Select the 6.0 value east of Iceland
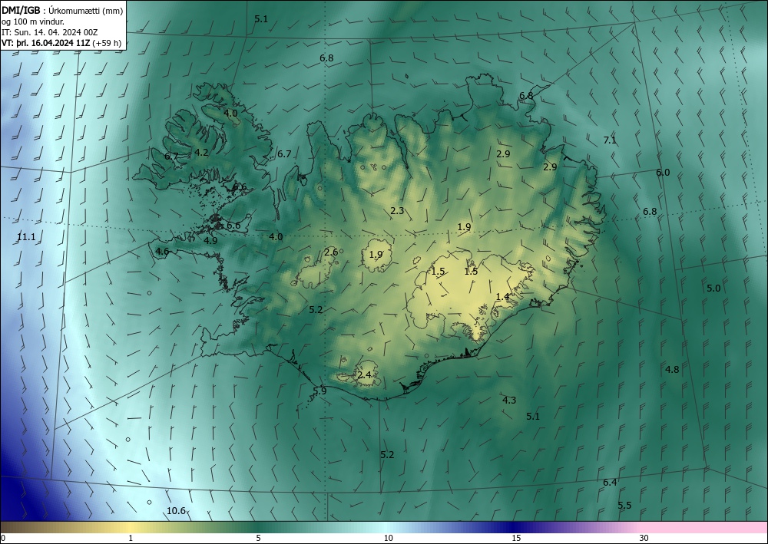768x544 pixels. [x=663, y=173]
